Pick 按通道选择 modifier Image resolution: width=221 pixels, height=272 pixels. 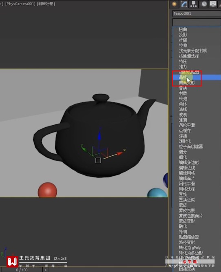click(189, 56)
